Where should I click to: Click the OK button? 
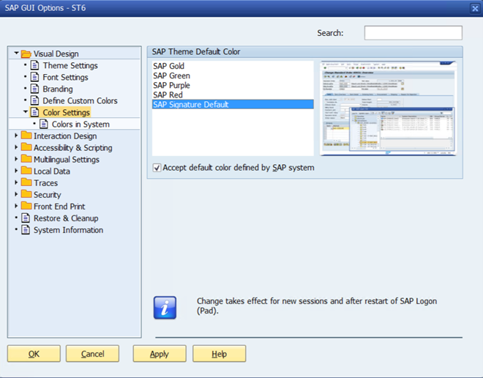tap(34, 354)
